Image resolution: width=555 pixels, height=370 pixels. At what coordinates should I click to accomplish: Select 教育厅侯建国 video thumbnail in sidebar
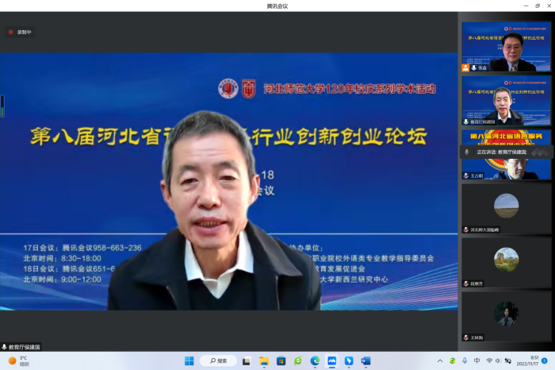506,100
